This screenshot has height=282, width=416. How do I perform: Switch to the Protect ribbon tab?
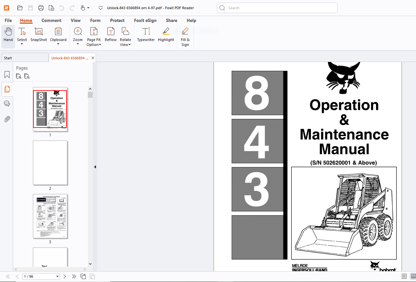[117, 20]
